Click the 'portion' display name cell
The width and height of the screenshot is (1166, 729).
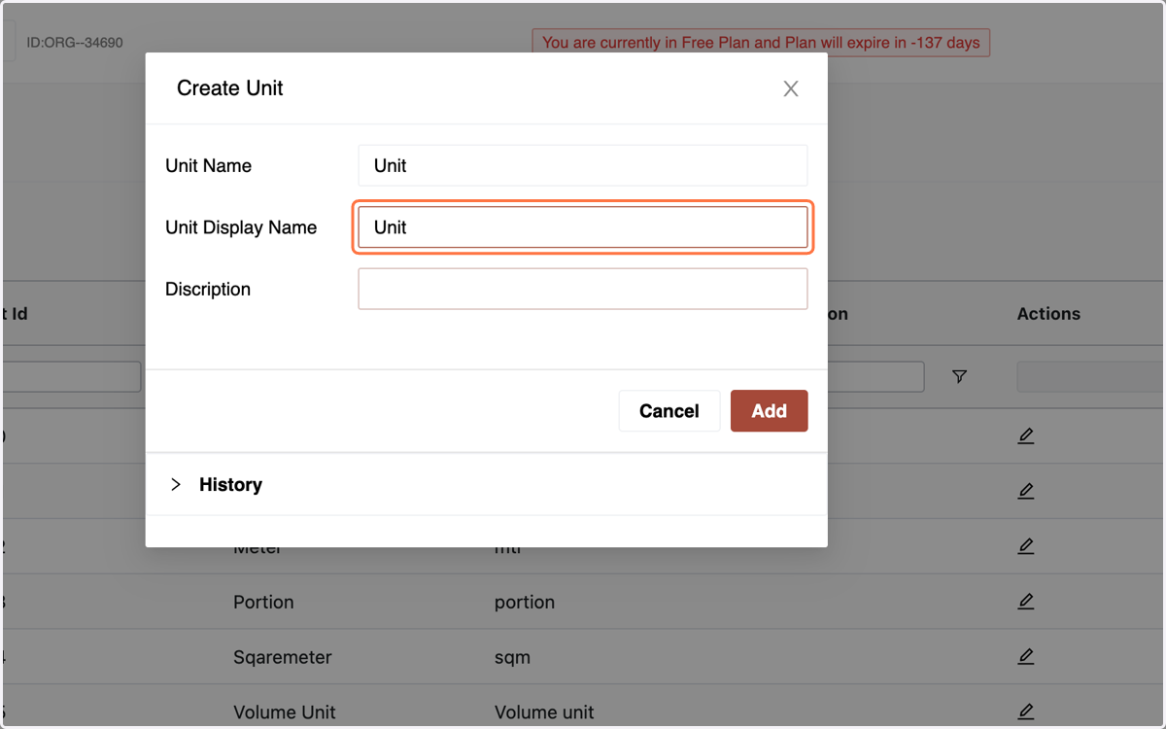tap(525, 602)
